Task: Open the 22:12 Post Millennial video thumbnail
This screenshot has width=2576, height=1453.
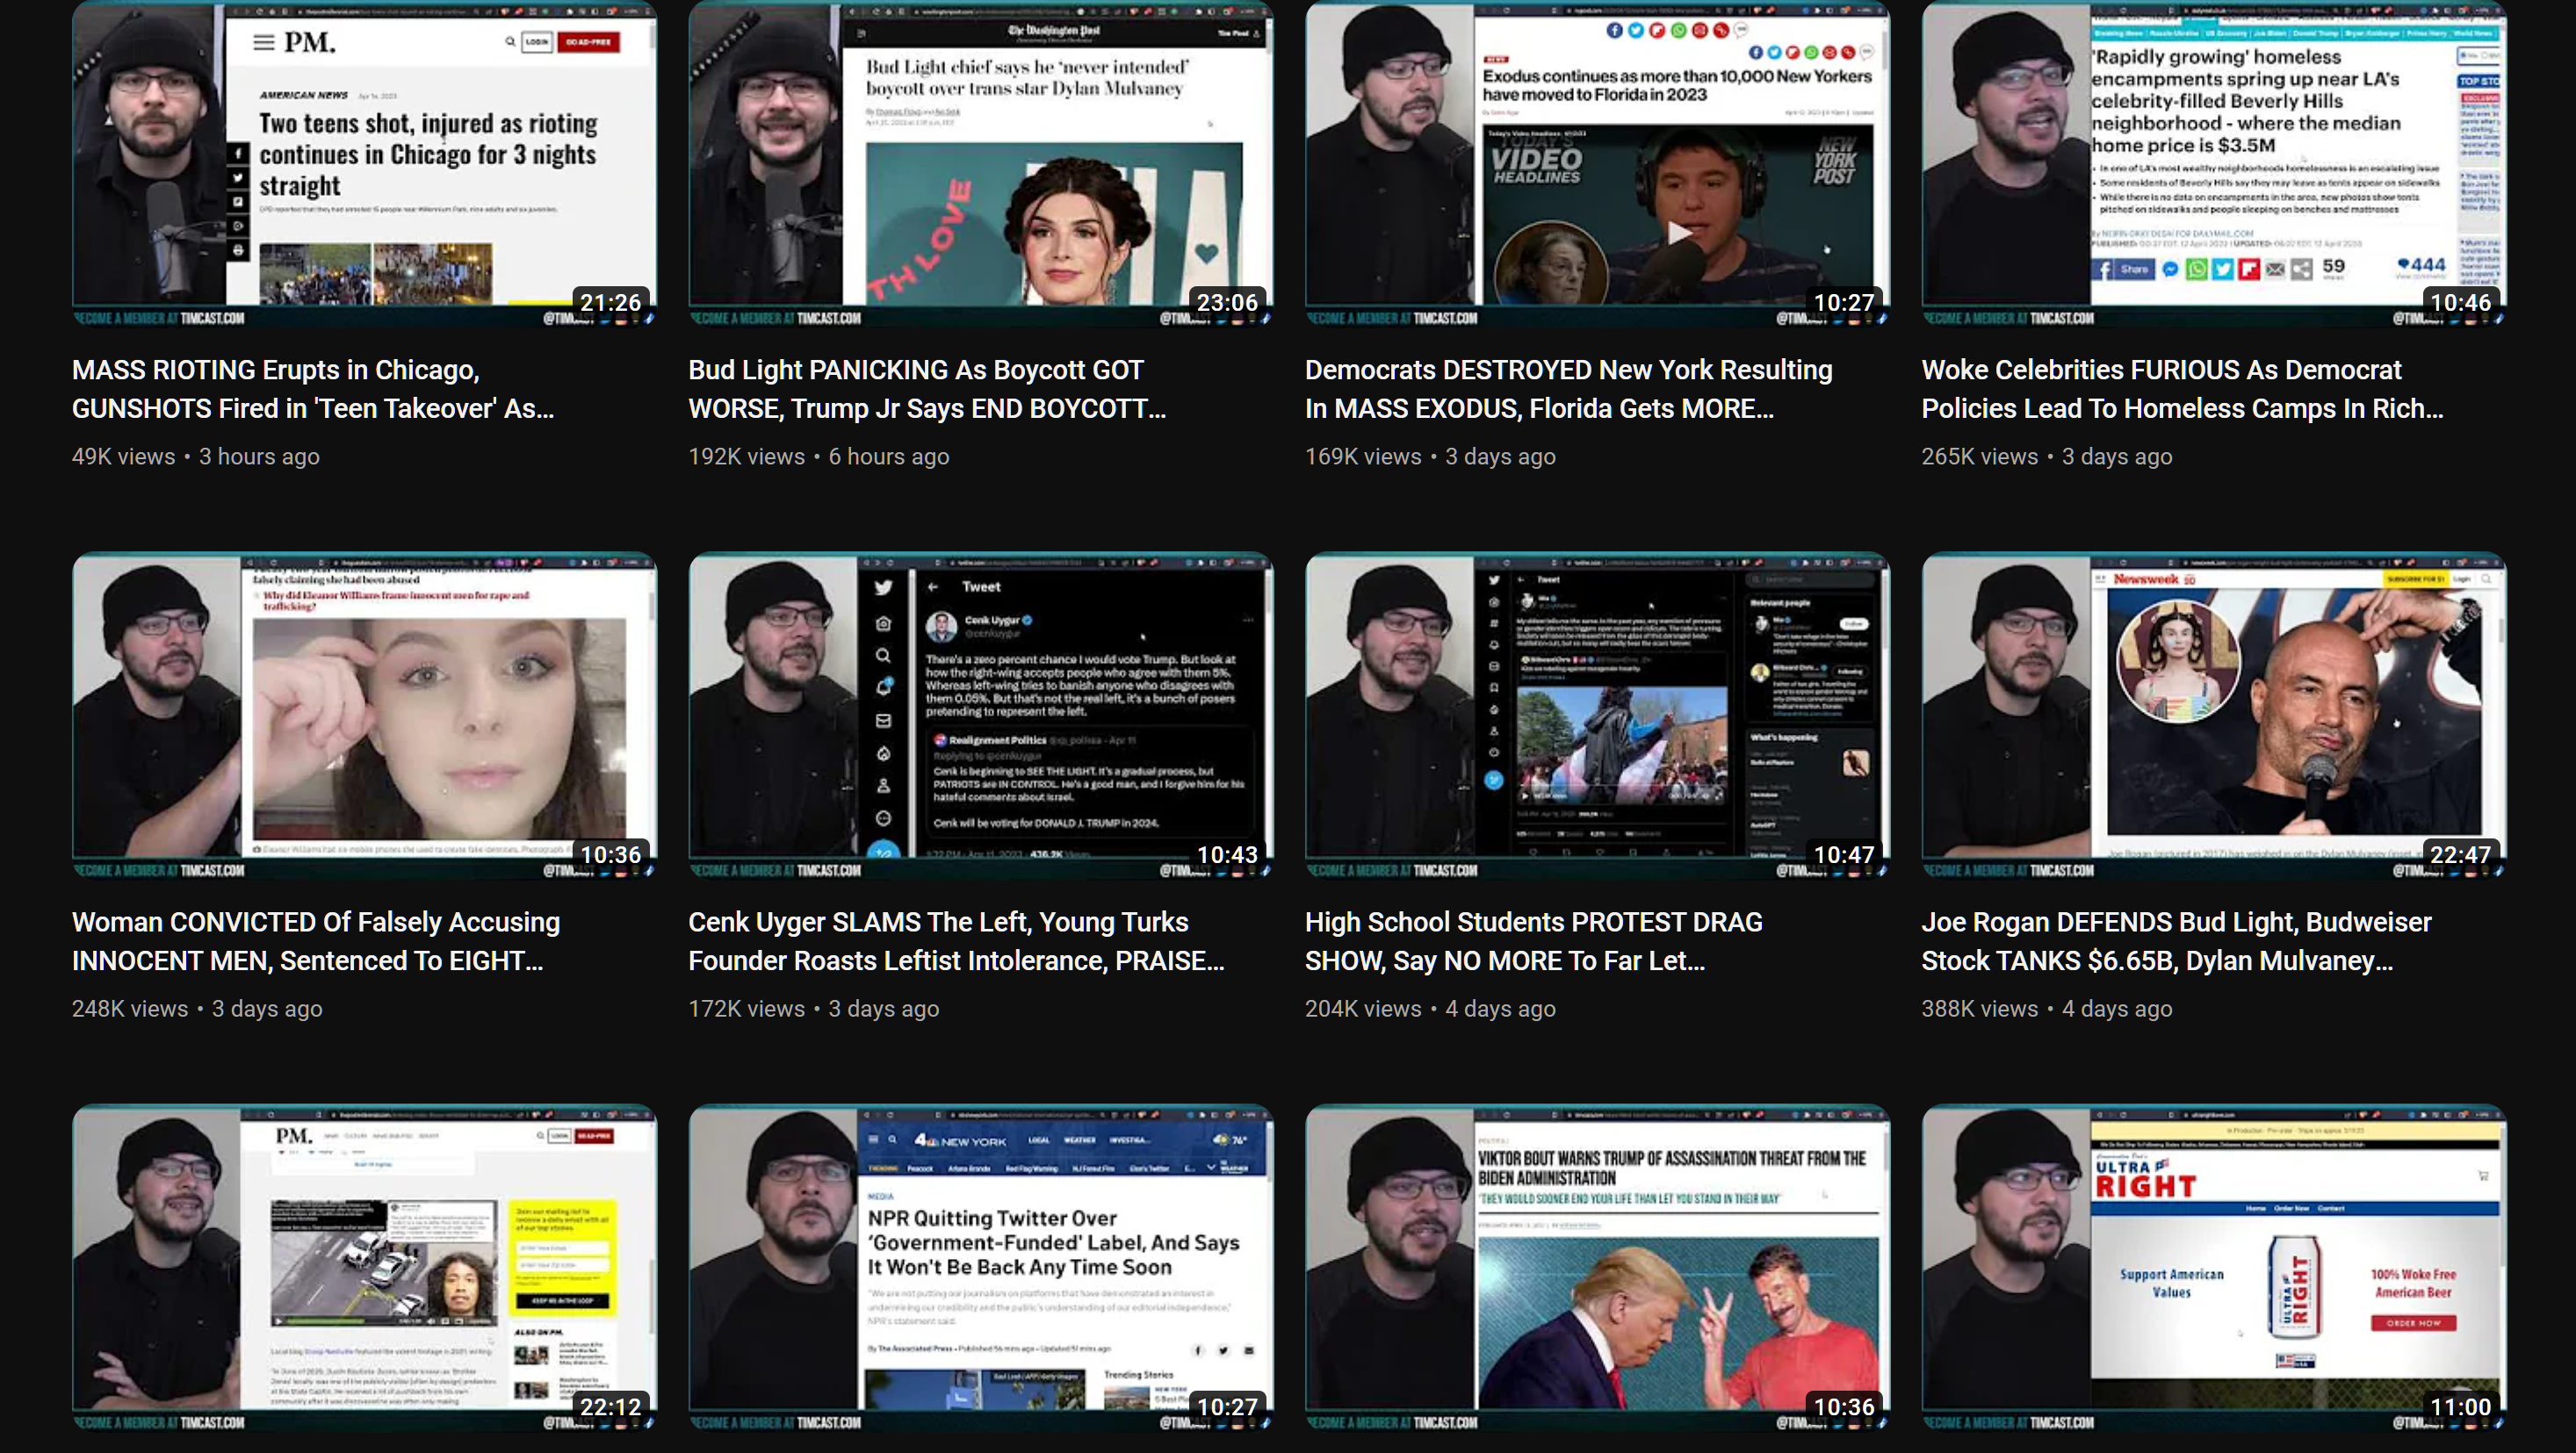Action: [x=364, y=1268]
